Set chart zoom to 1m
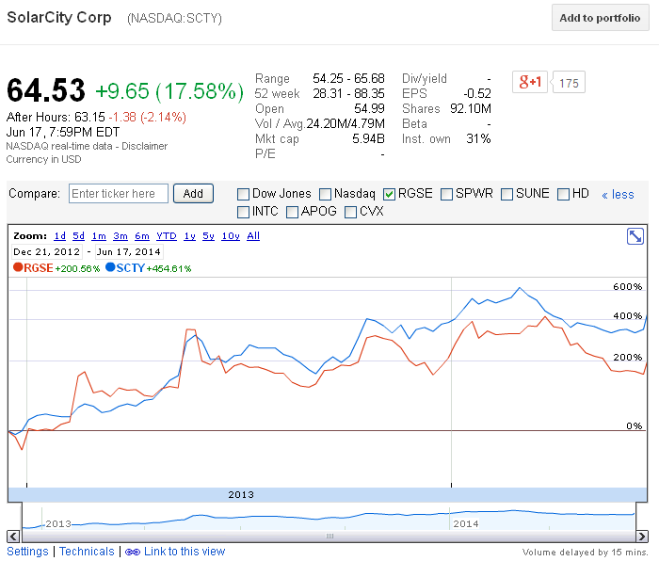The height and width of the screenshot is (561, 659). click(99, 236)
